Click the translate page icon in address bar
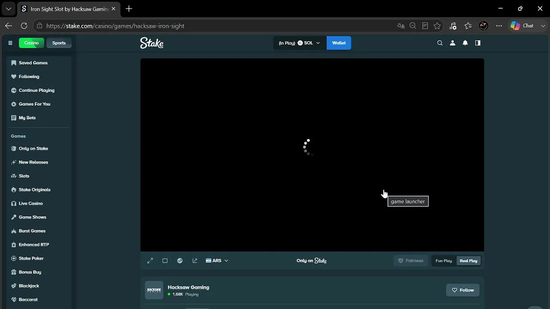 tap(401, 26)
